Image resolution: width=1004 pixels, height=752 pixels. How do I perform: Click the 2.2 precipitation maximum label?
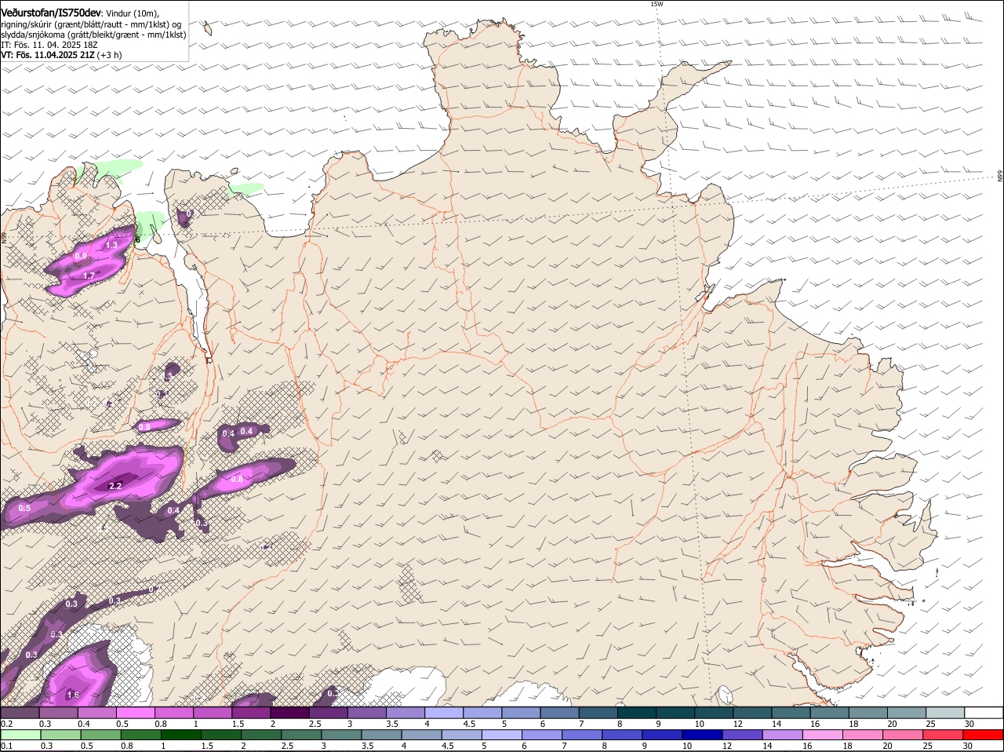pyautogui.click(x=115, y=487)
